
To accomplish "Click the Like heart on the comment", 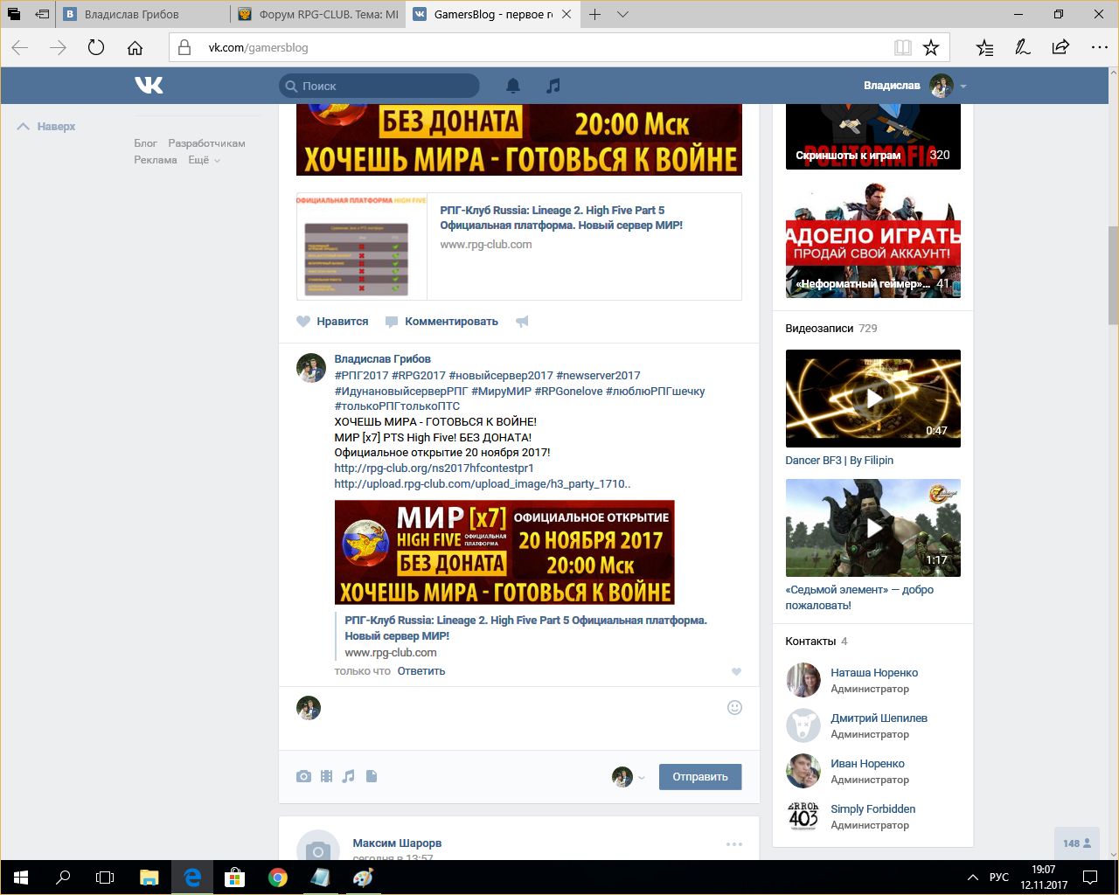I will pyautogui.click(x=736, y=672).
